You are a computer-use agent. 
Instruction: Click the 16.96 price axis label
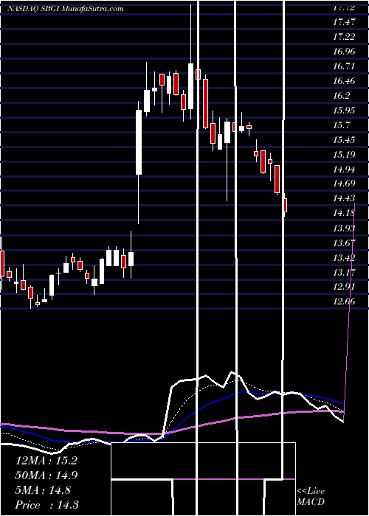344,52
